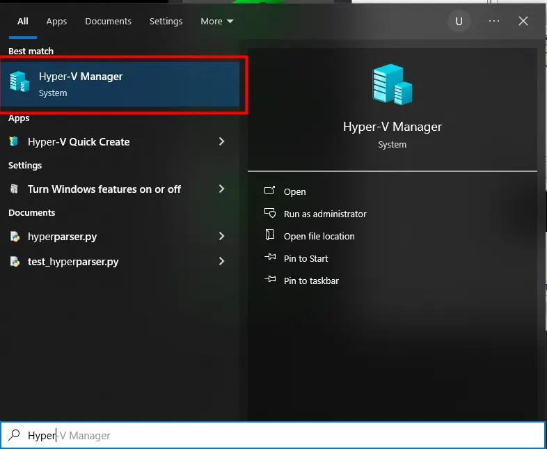Click the Open action icon
The height and width of the screenshot is (449, 547).
pos(269,190)
